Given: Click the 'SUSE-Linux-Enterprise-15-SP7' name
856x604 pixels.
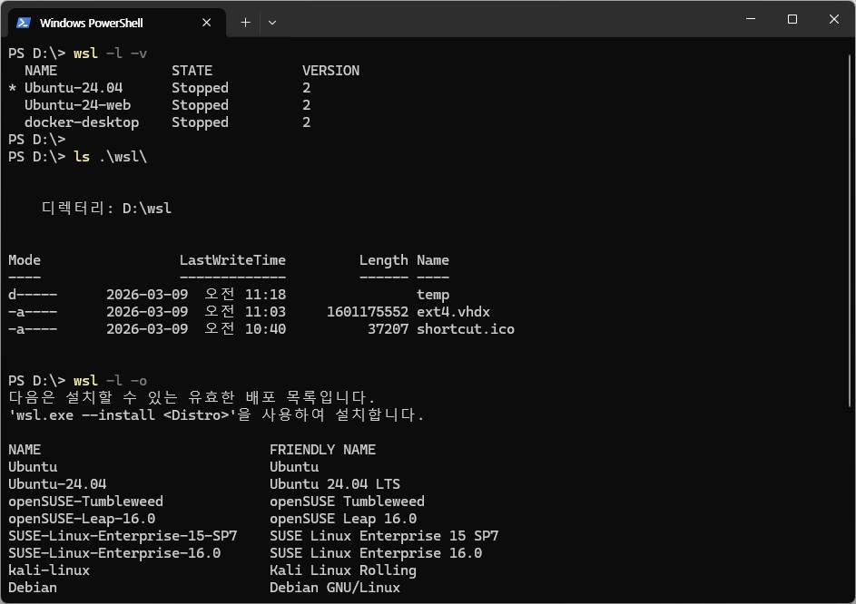Looking at the screenshot, I should click(x=123, y=536).
